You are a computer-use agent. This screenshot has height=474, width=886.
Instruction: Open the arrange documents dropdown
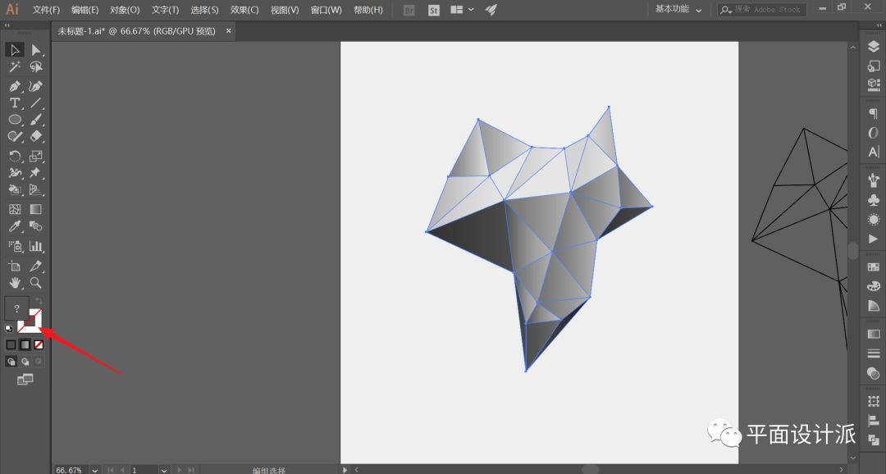[x=461, y=10]
